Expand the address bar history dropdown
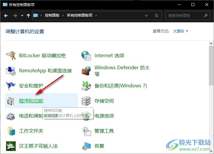Screen dimensions: 214x154 click(x=146, y=16)
